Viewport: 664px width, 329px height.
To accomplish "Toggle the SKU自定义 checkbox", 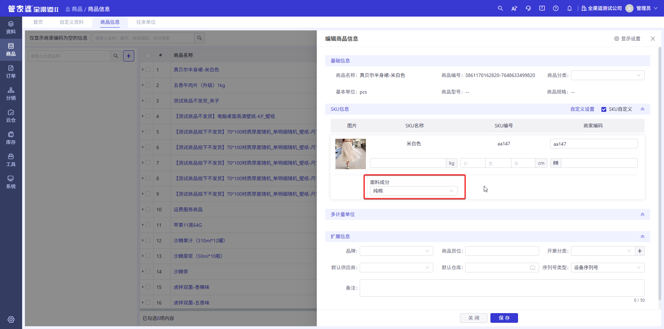I will (x=604, y=109).
